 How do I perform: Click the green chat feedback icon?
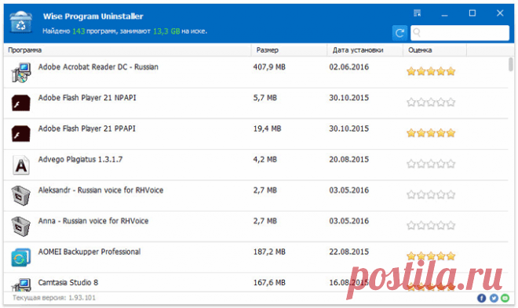(505, 298)
